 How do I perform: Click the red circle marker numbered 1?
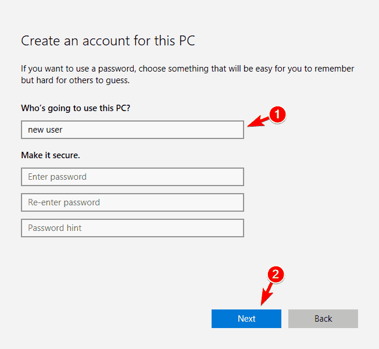(277, 115)
